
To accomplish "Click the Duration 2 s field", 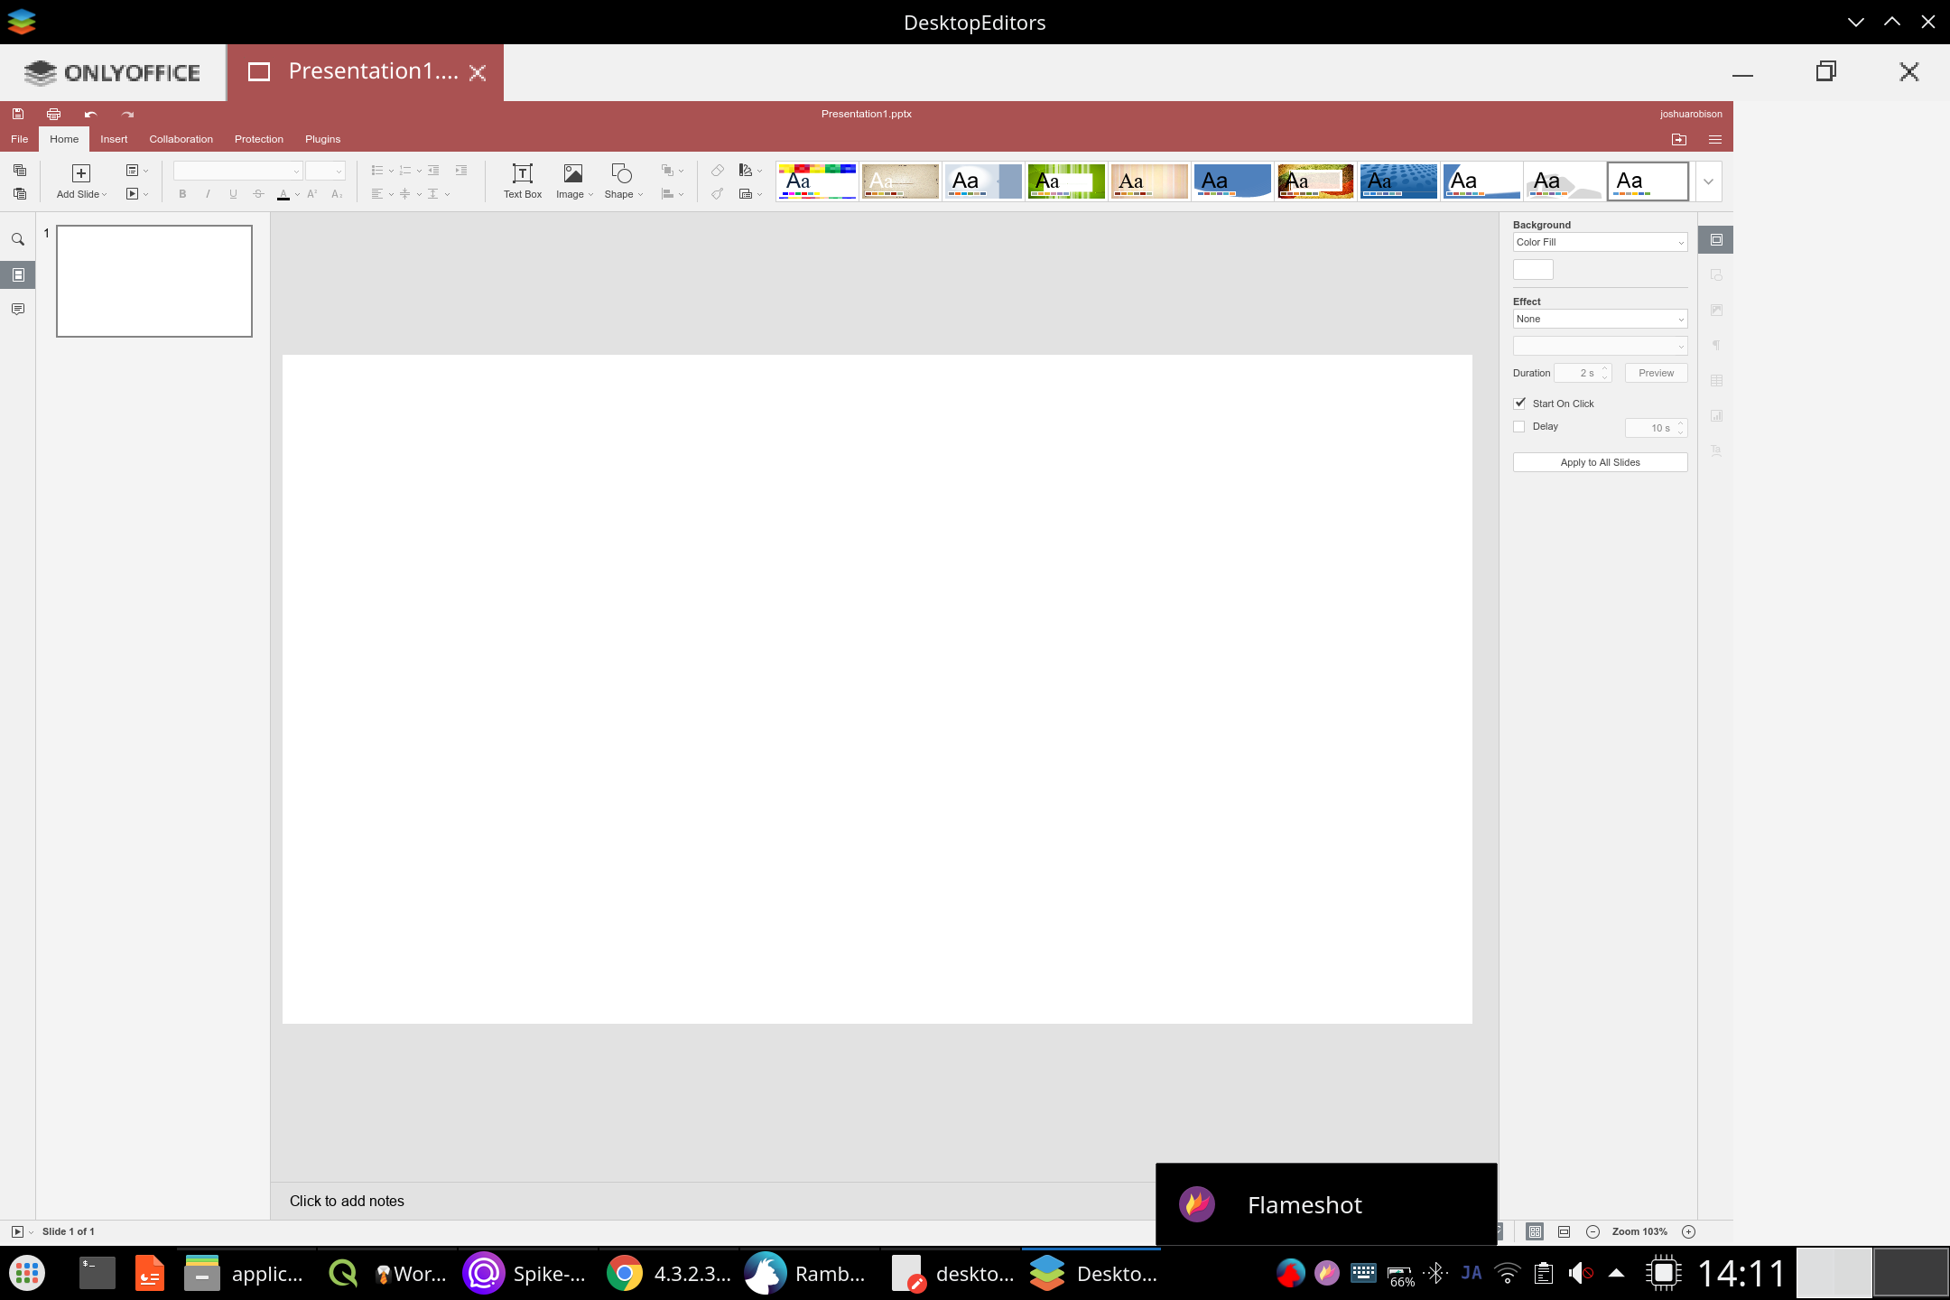I will click(x=1582, y=373).
